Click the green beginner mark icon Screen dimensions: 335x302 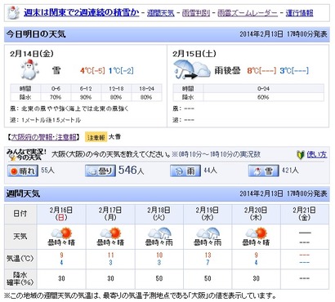click(x=301, y=155)
